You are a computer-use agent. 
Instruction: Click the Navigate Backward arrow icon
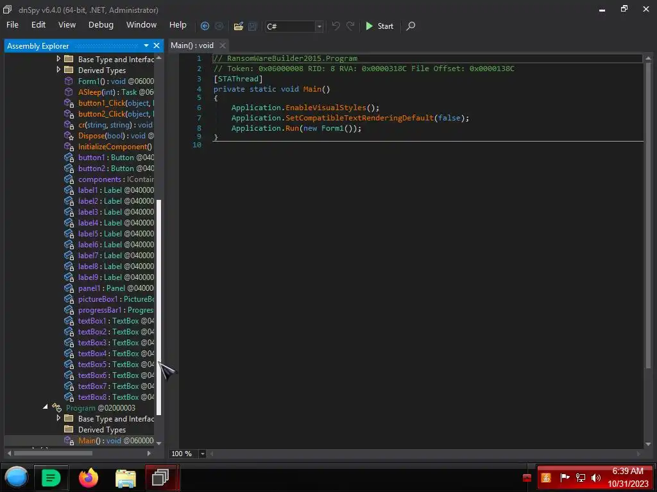[x=205, y=26]
